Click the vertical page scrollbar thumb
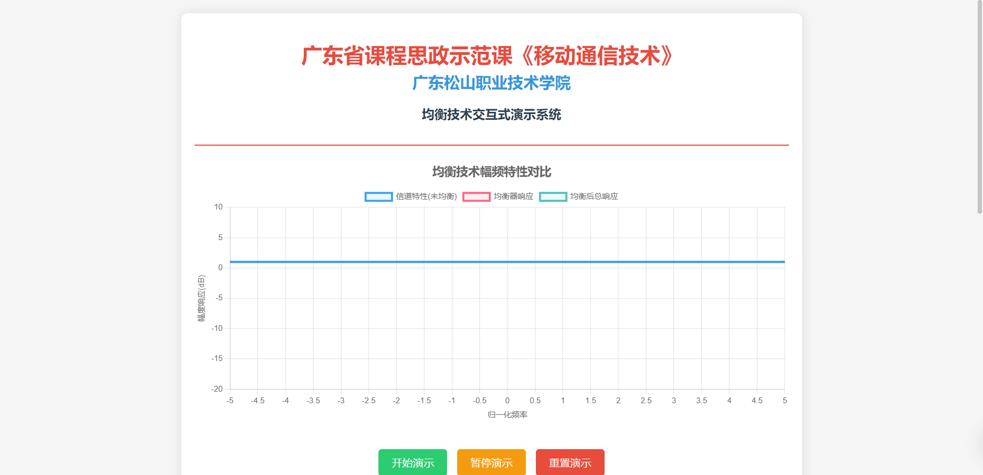Image resolution: width=983 pixels, height=475 pixels. (979, 106)
